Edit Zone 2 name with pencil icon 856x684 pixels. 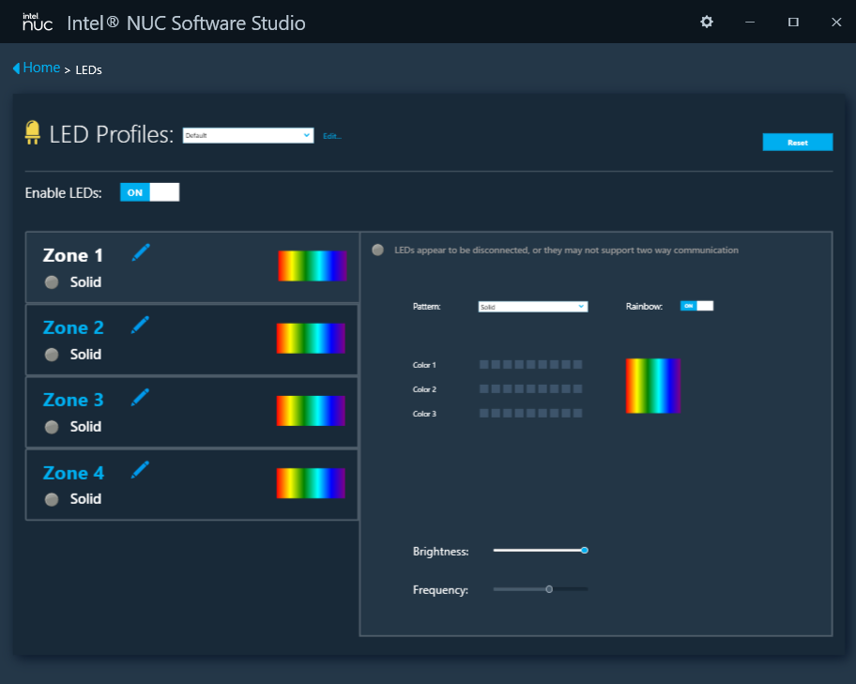tap(140, 325)
